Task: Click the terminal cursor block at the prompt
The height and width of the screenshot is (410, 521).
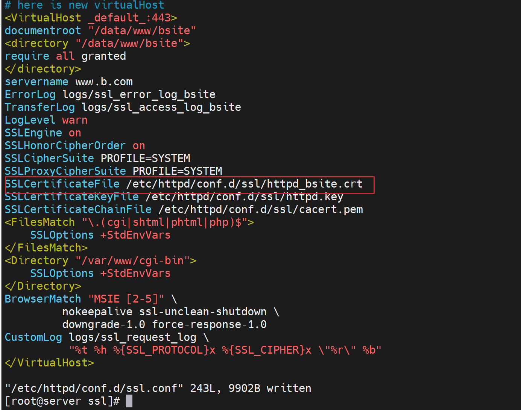Action: point(129,401)
